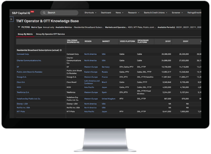Screen dimensions: 211x154
Task: Click Western Europe region in Orange row
Action: point(91,77)
